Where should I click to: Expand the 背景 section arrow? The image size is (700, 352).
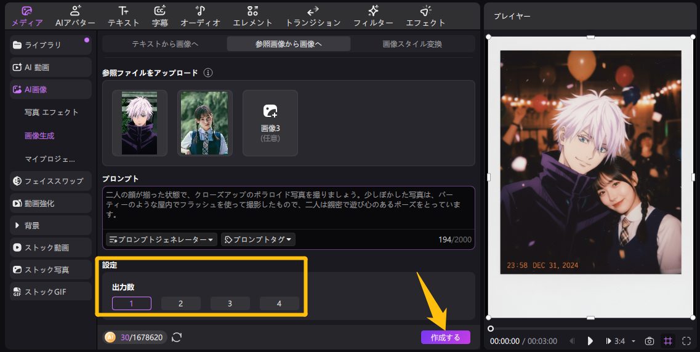click(x=17, y=225)
